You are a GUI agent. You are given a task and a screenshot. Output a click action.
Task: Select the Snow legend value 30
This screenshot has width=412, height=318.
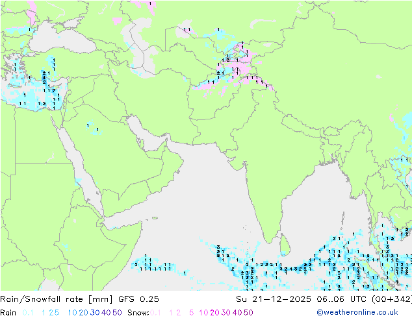(x=226, y=313)
